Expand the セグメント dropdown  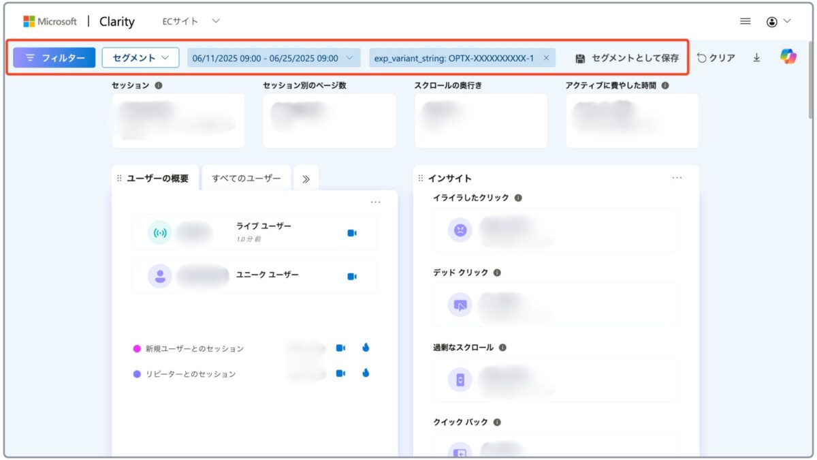140,57
